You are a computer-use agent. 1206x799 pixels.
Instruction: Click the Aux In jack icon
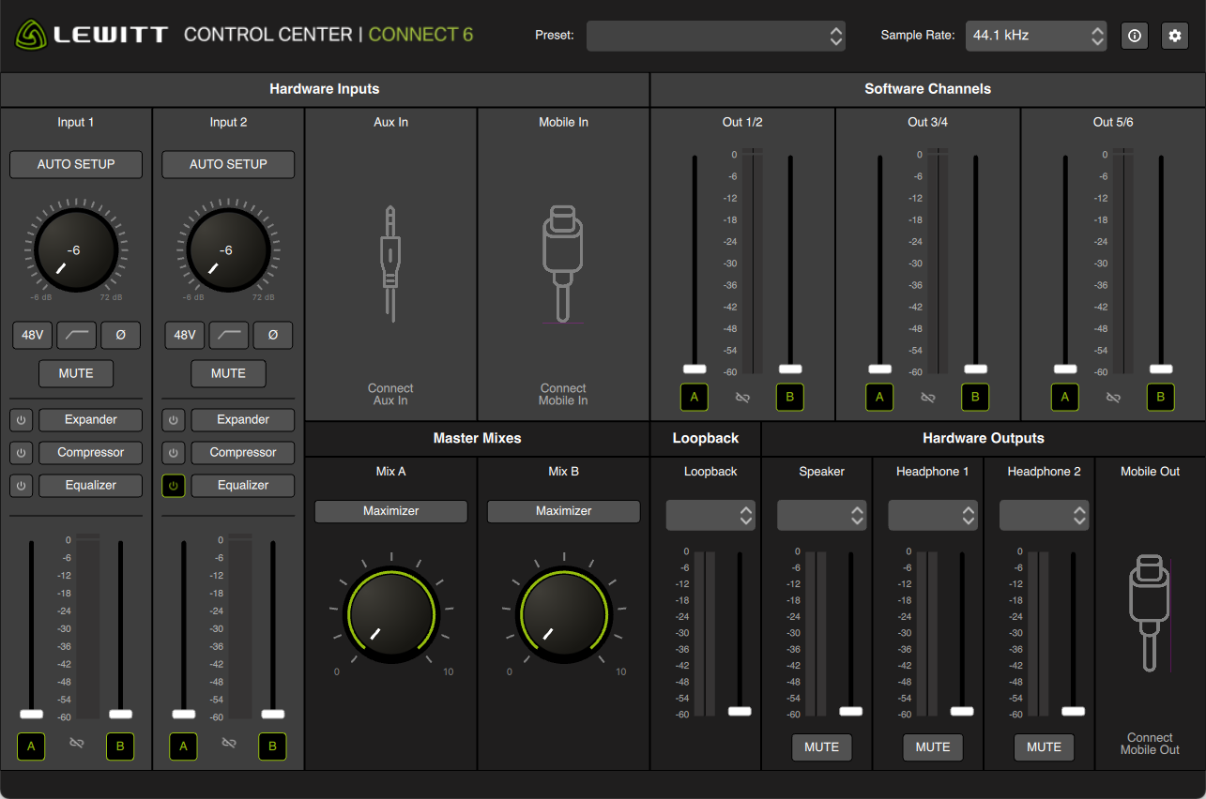tap(390, 264)
